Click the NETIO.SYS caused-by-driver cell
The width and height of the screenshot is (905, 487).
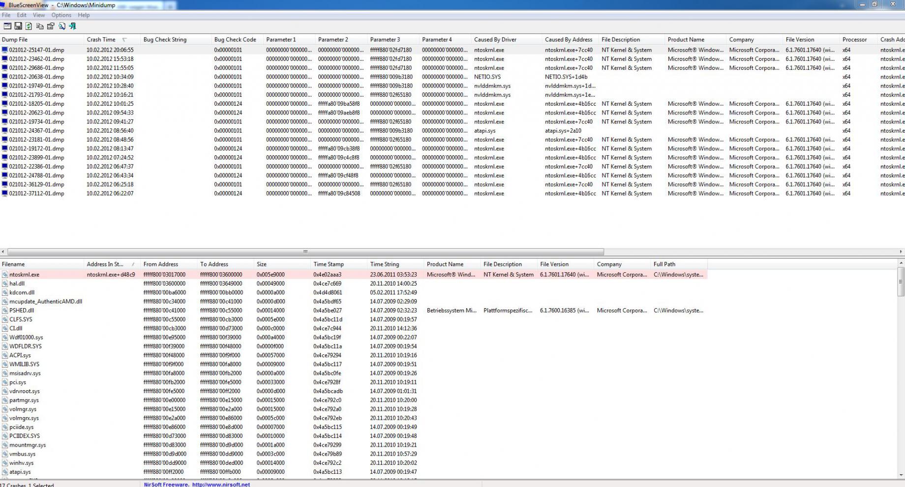(487, 77)
